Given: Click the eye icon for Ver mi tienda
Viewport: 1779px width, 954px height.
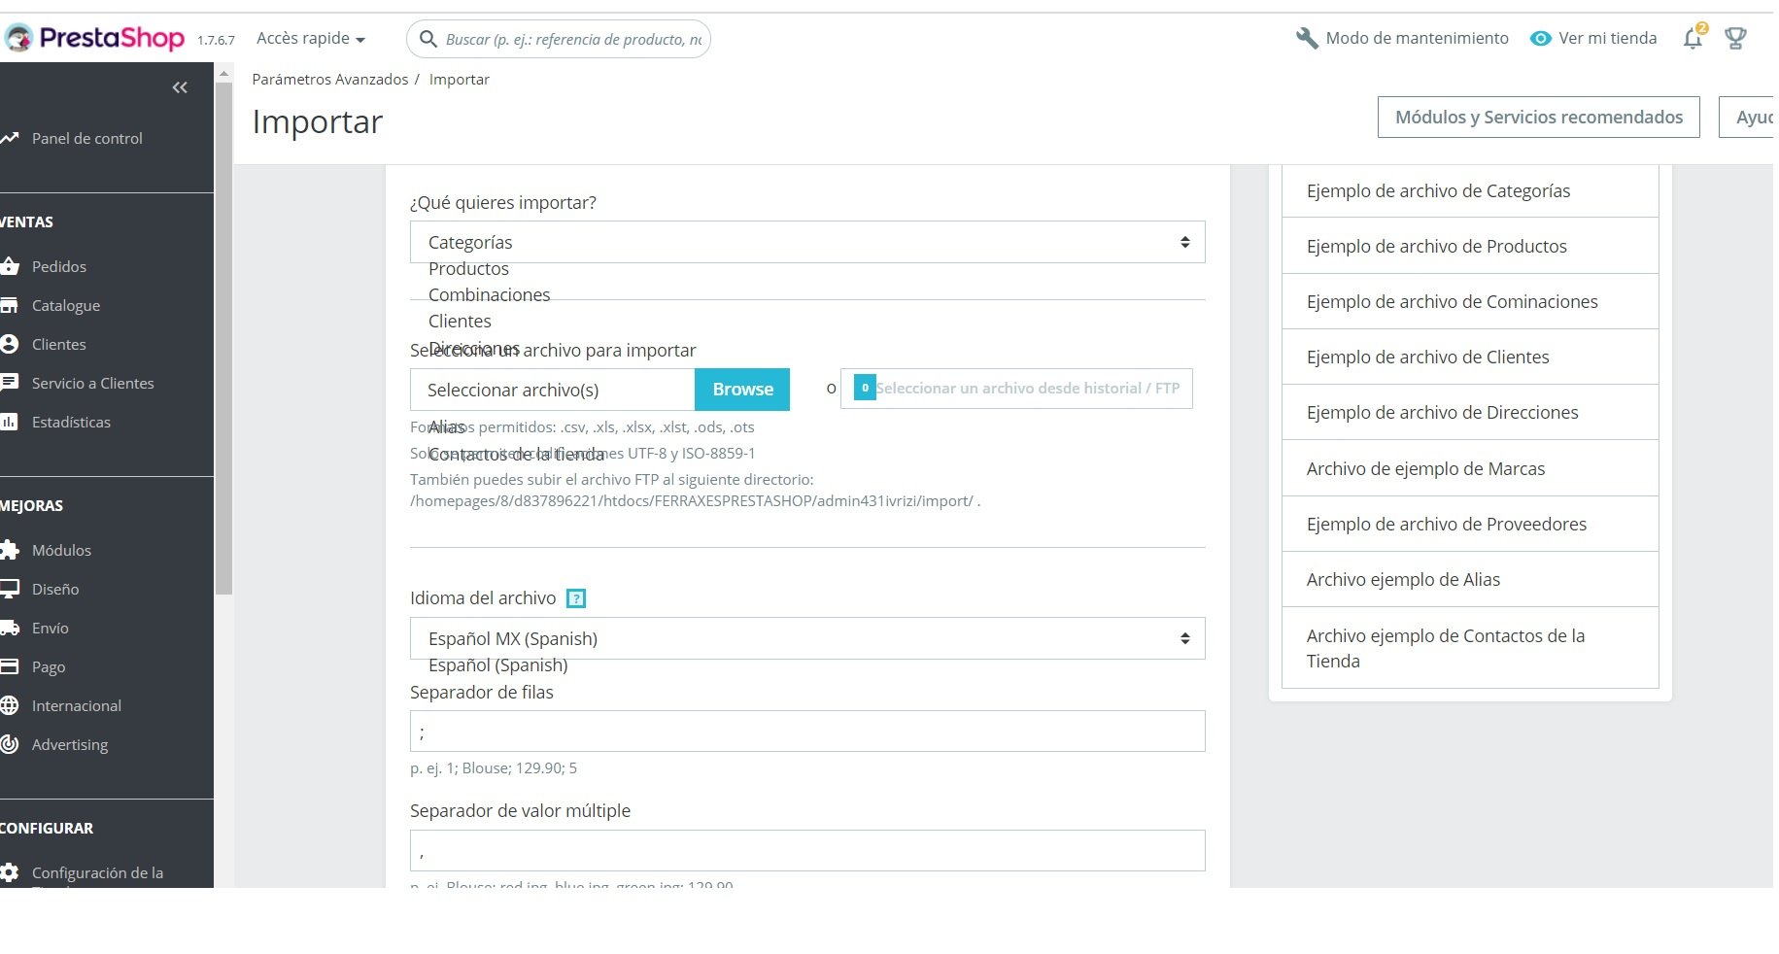Looking at the screenshot, I should click(x=1540, y=39).
